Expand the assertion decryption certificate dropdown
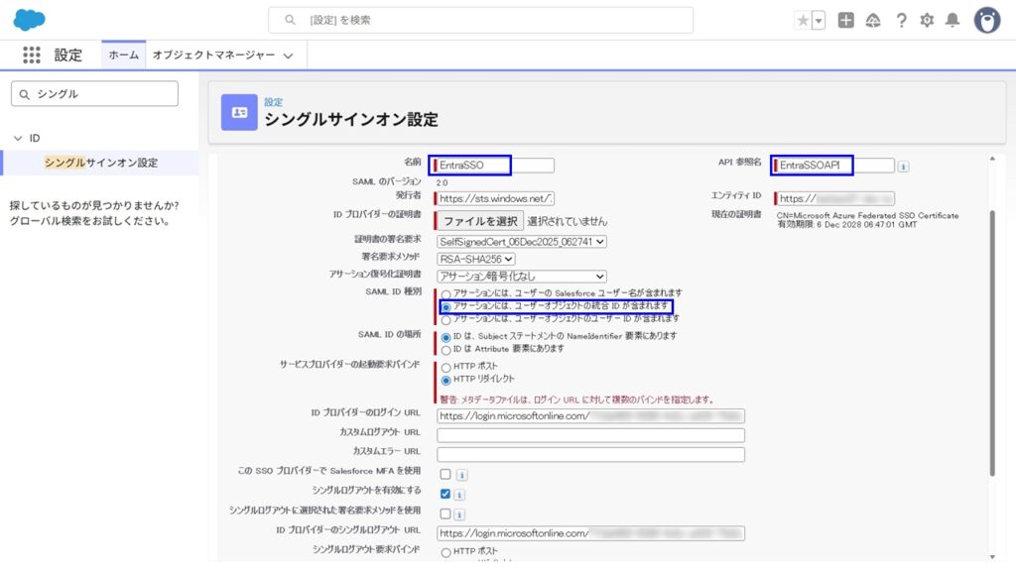This screenshot has height=571, width=1016. tap(522, 276)
